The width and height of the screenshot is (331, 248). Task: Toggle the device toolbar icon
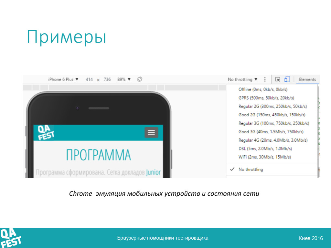point(287,79)
